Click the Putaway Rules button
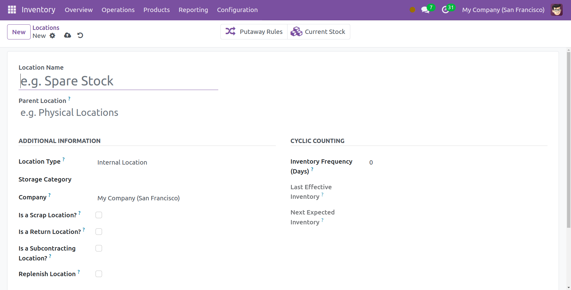The width and height of the screenshot is (571, 290). tap(254, 32)
